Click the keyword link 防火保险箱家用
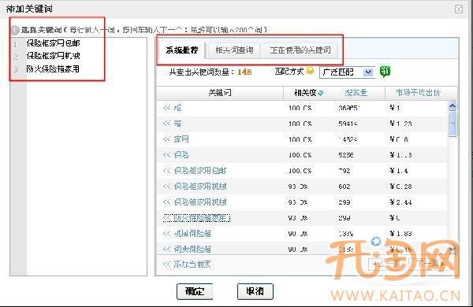 click(202, 217)
